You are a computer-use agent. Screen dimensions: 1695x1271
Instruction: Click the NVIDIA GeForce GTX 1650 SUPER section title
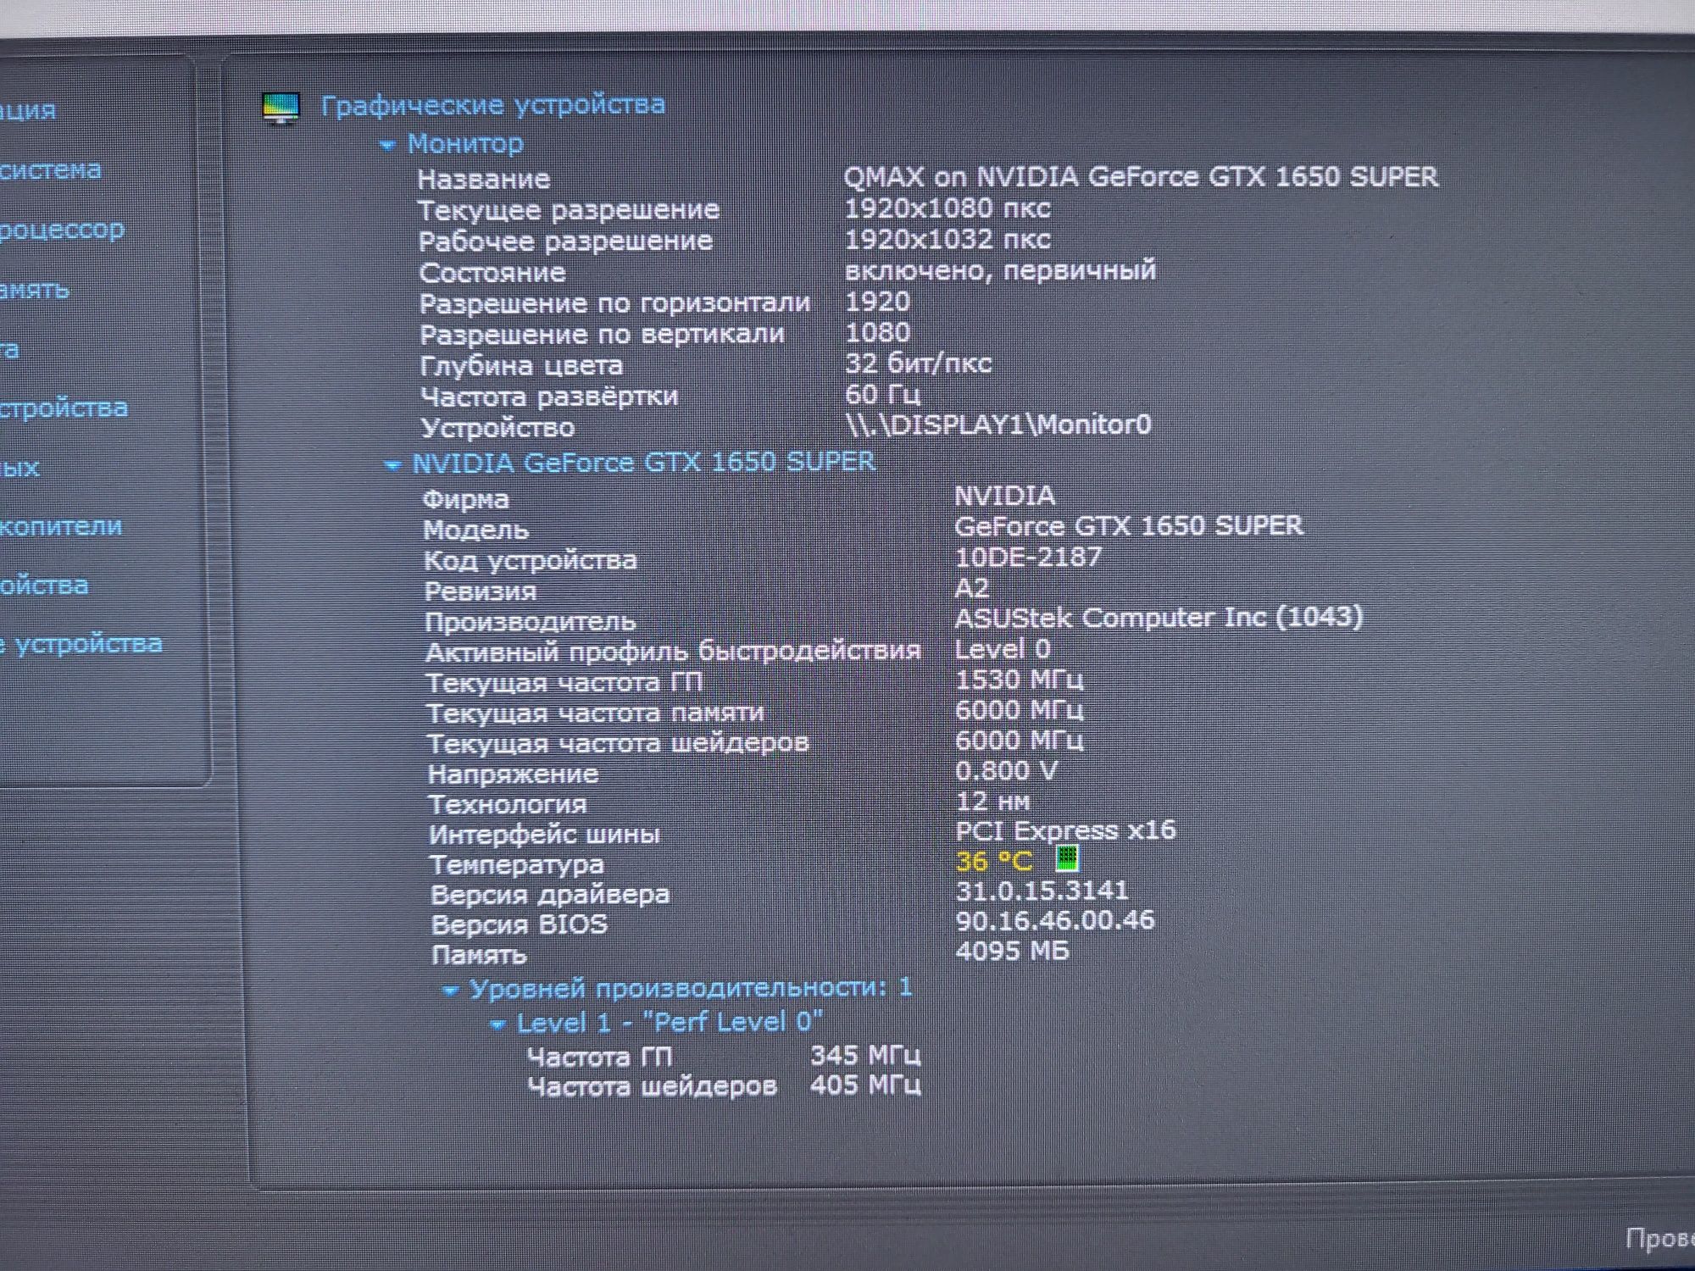click(643, 463)
